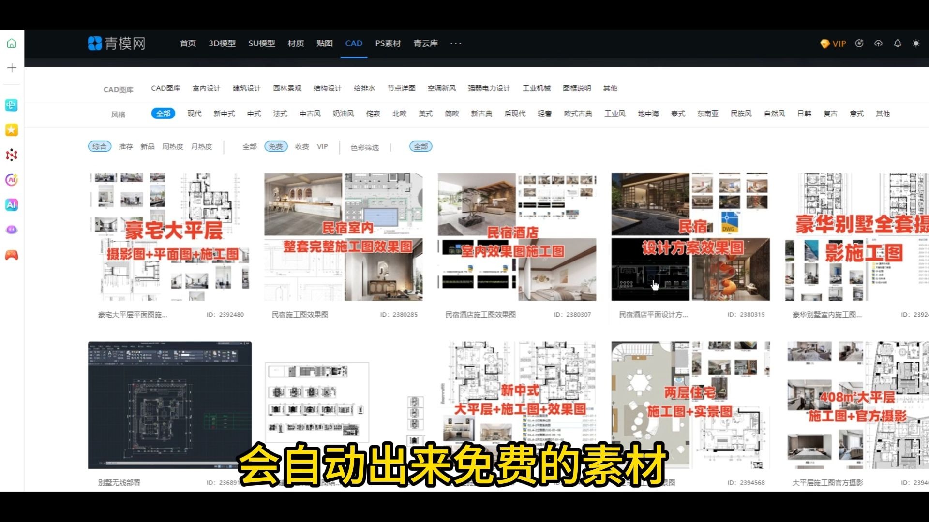
Task: Select the CAD navigation tab
Action: coord(354,43)
